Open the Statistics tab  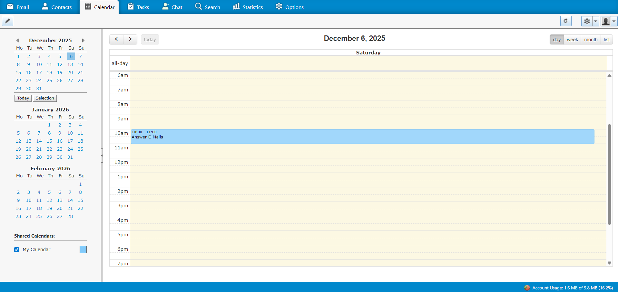pos(248,7)
